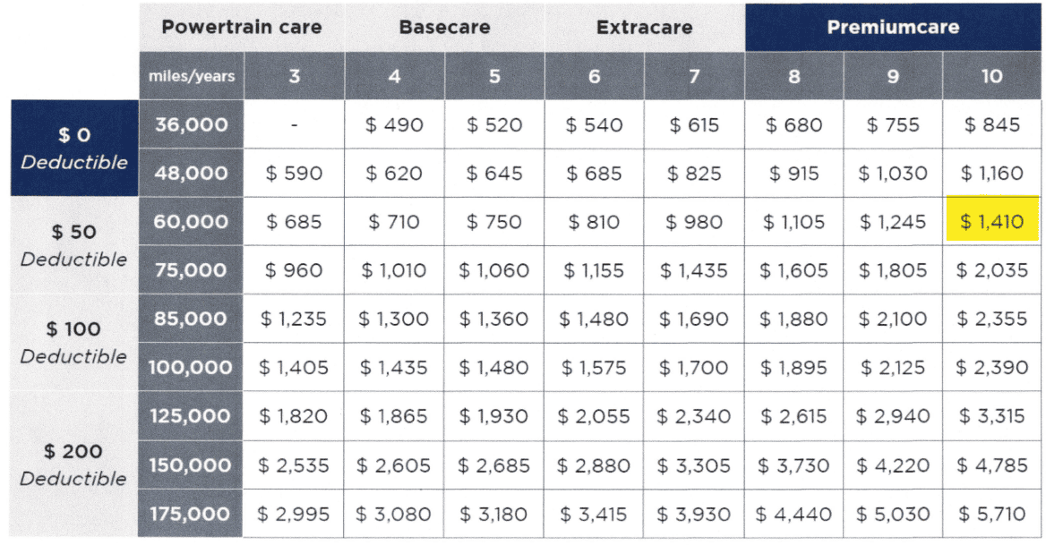The image size is (1046, 545).
Task: Click the 3 years column header
Action: [294, 76]
